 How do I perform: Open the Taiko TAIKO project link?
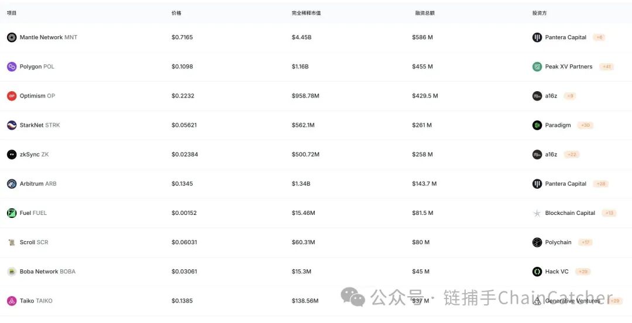(x=36, y=301)
